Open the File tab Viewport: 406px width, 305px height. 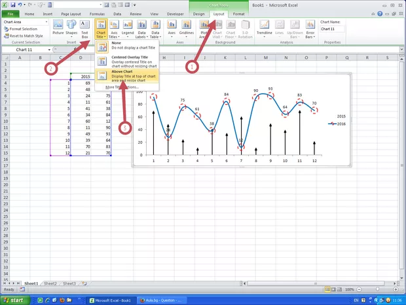(x=10, y=14)
